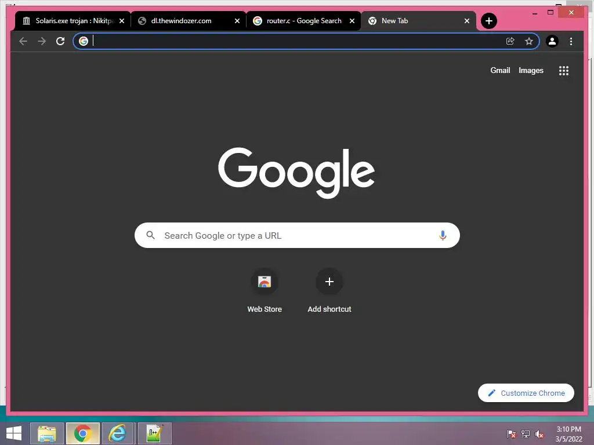Open network status tray icon

(x=526, y=434)
